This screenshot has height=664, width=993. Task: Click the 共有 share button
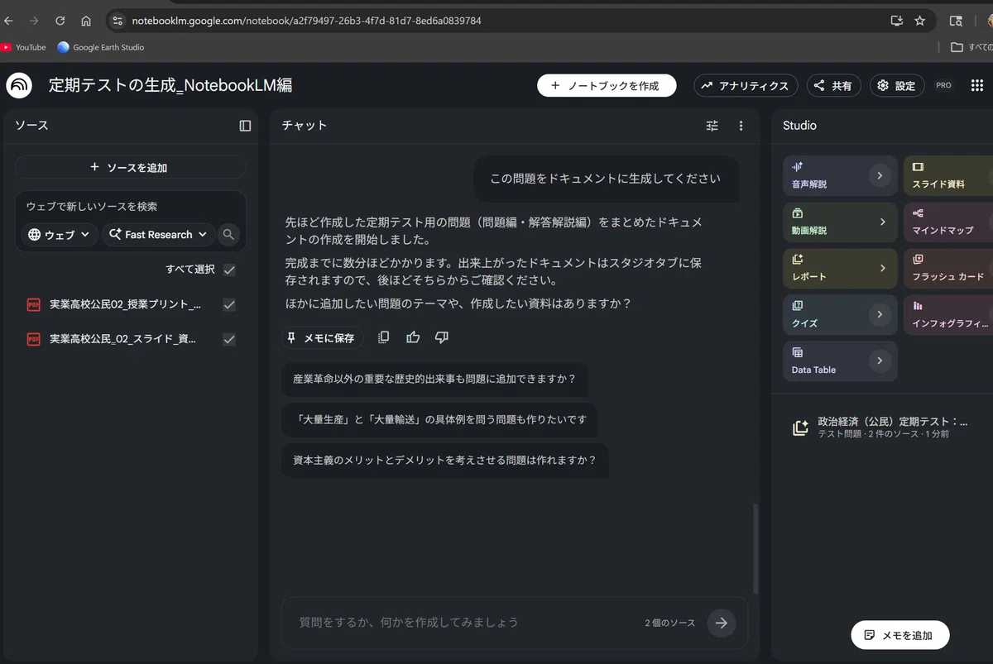pos(833,85)
